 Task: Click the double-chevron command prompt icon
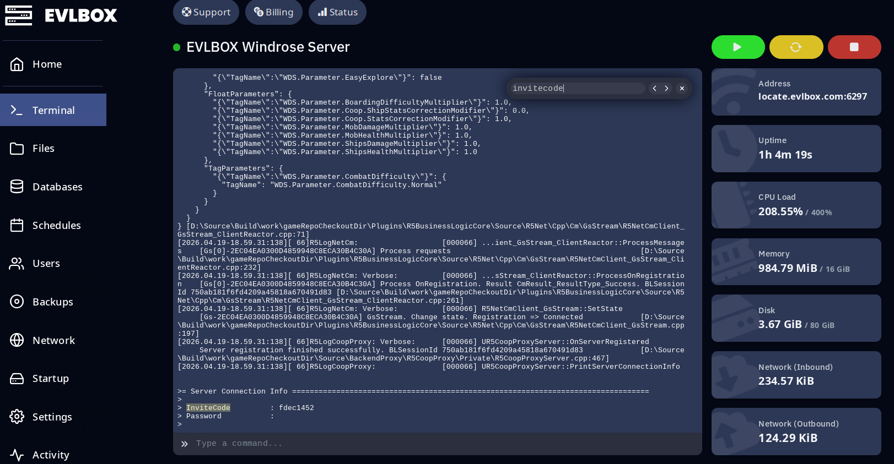coord(185,444)
